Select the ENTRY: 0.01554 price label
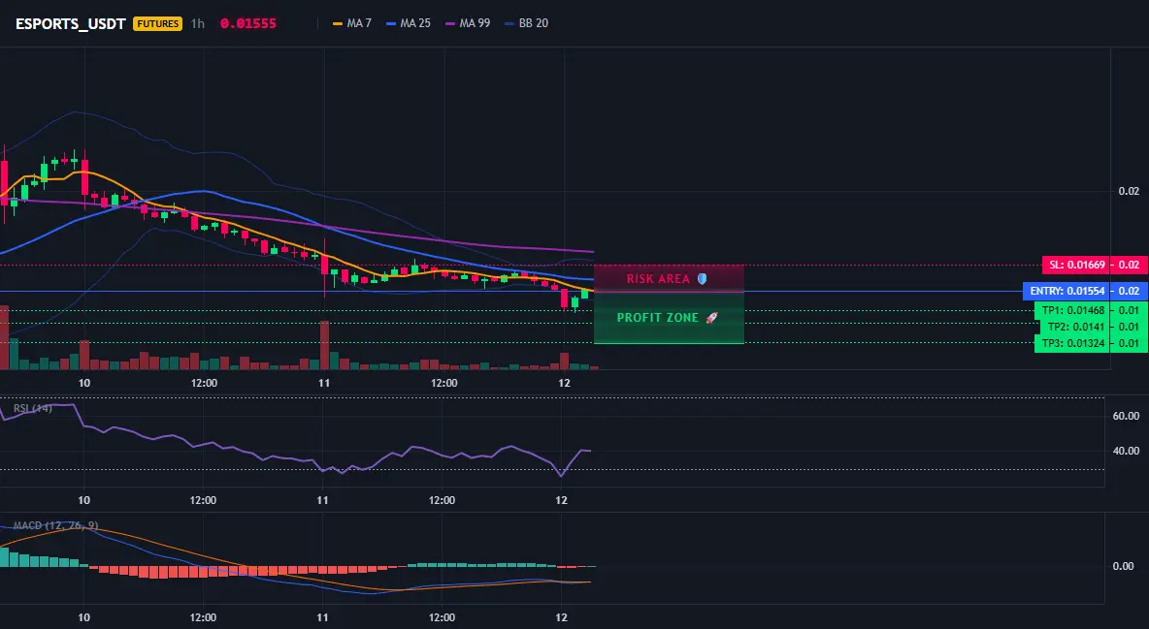The image size is (1149, 629). click(x=1066, y=292)
